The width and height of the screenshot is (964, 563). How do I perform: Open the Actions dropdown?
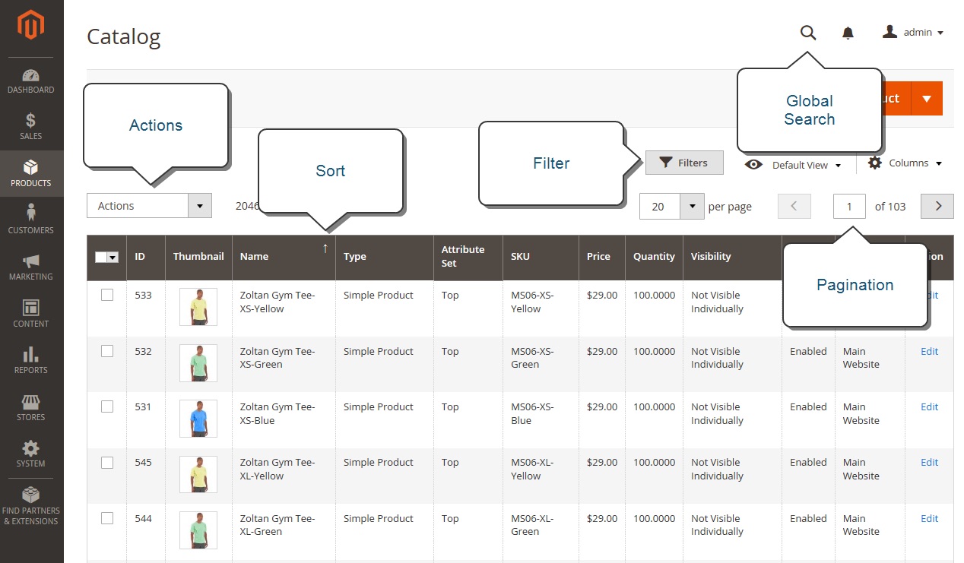pos(149,205)
